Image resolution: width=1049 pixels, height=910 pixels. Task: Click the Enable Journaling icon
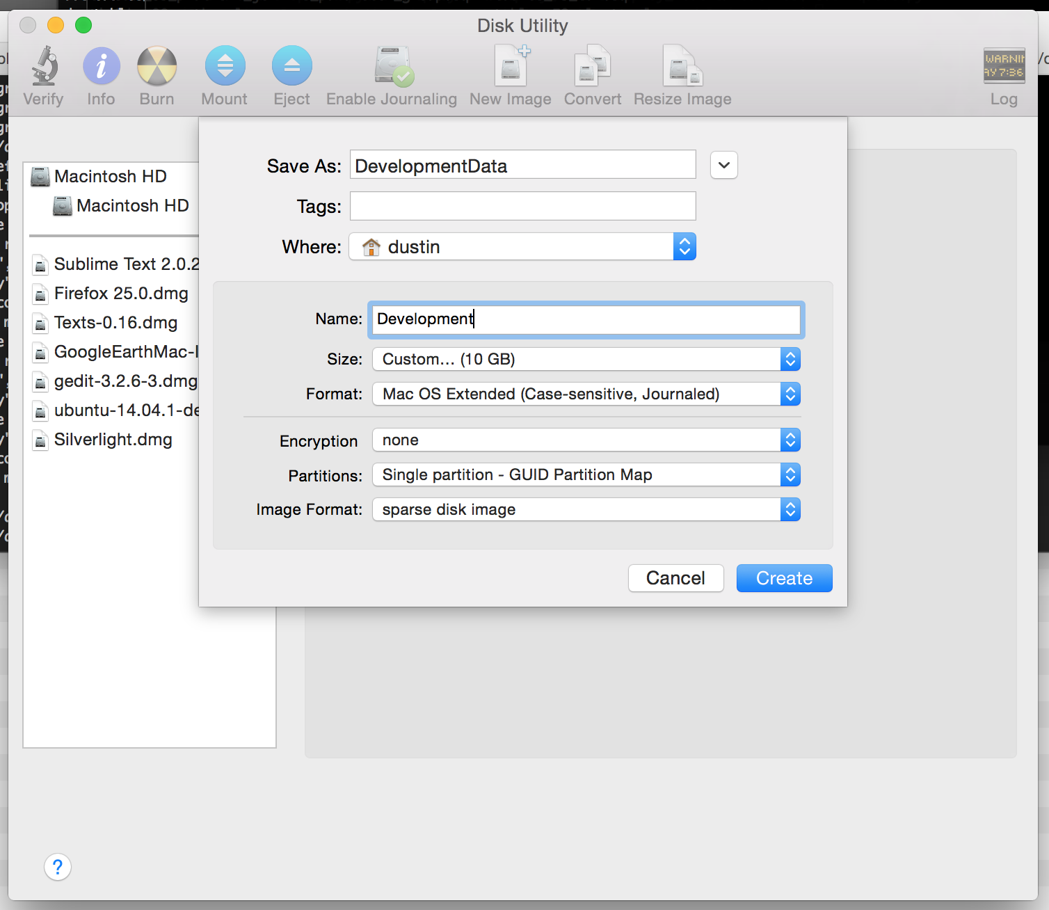tap(392, 66)
